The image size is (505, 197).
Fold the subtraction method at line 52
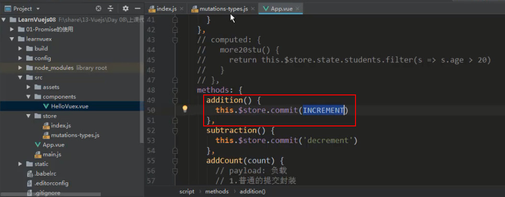[x=175, y=130]
